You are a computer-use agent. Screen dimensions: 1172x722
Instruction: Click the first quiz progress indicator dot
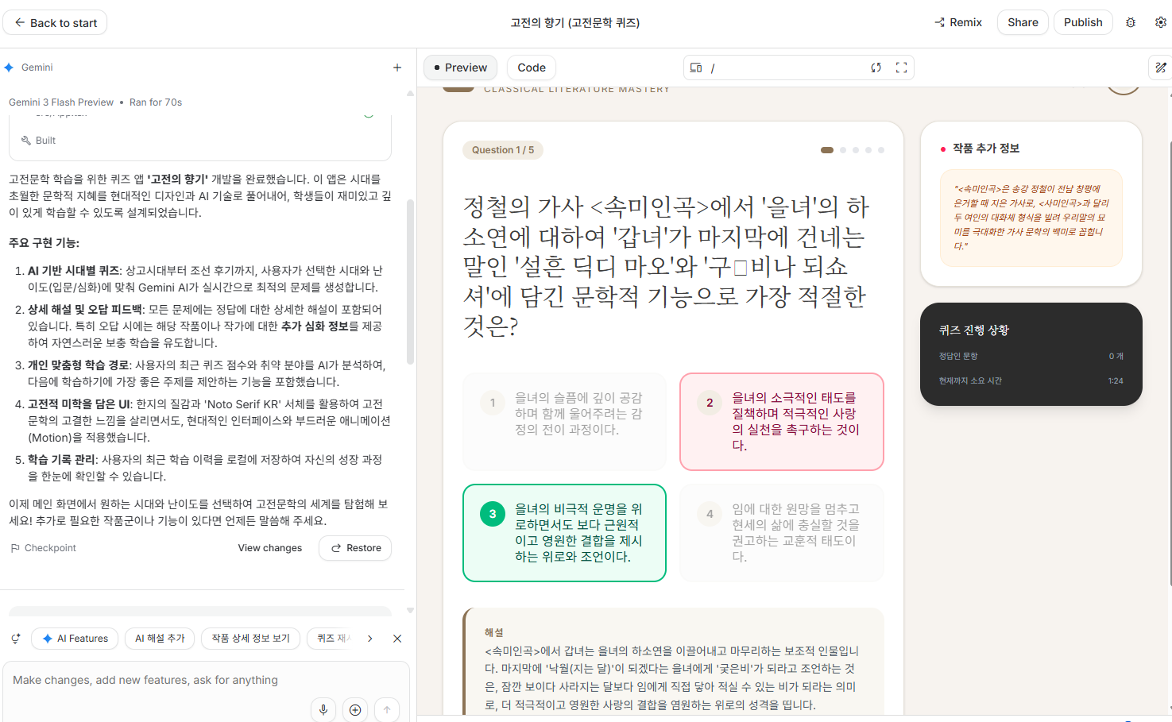point(827,150)
